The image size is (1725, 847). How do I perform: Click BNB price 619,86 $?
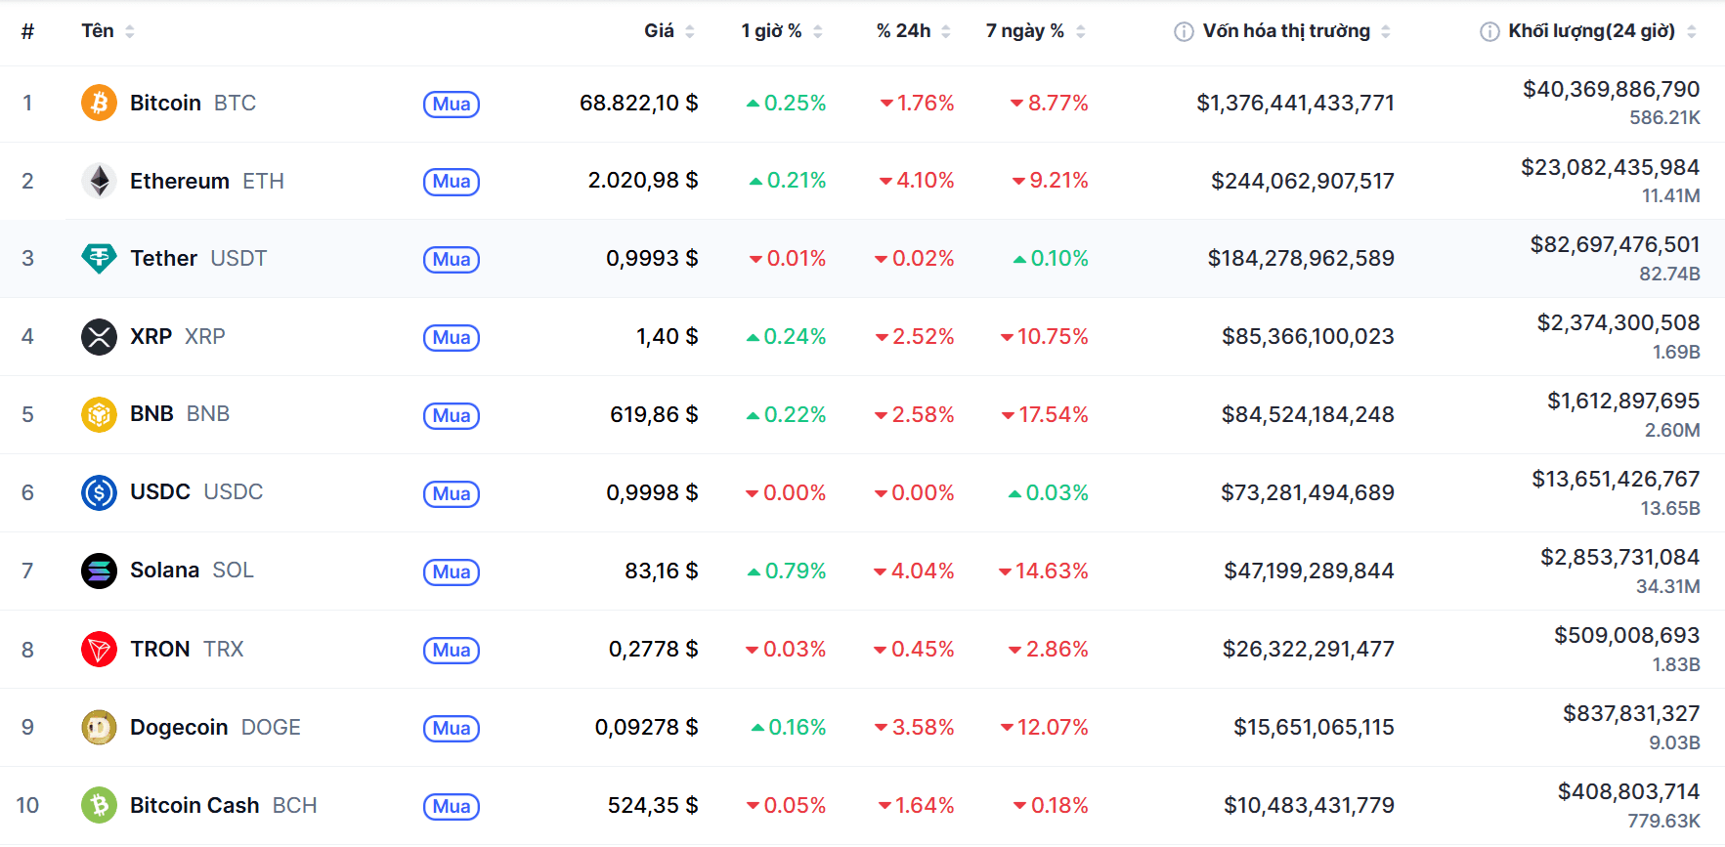654,414
